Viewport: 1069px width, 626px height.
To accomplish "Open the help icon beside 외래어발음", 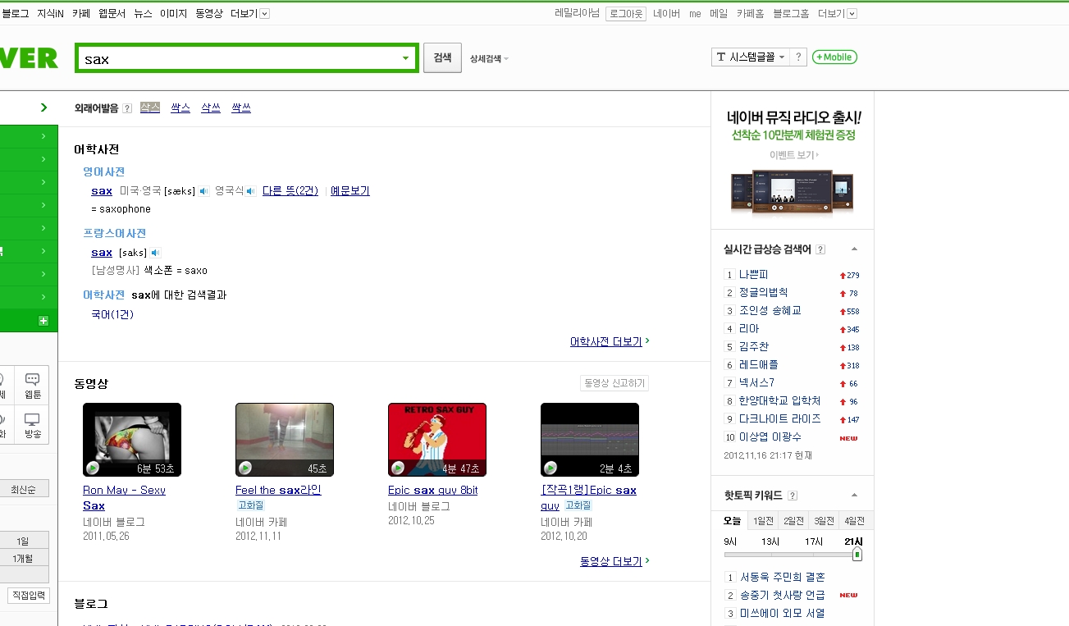I will click(x=127, y=108).
